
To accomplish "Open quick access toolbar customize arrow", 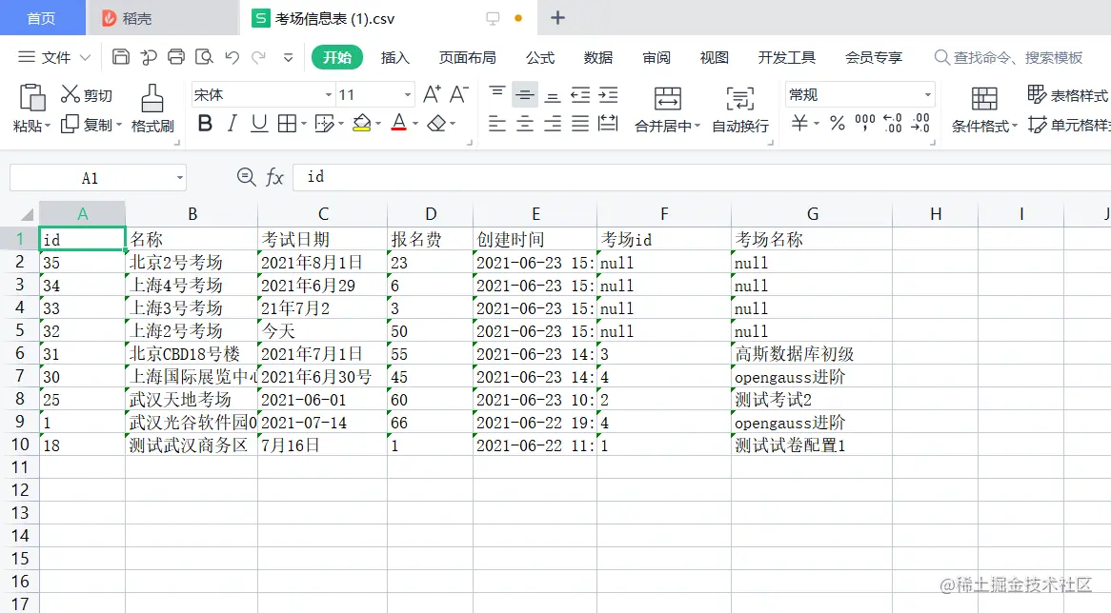I will pyautogui.click(x=288, y=57).
